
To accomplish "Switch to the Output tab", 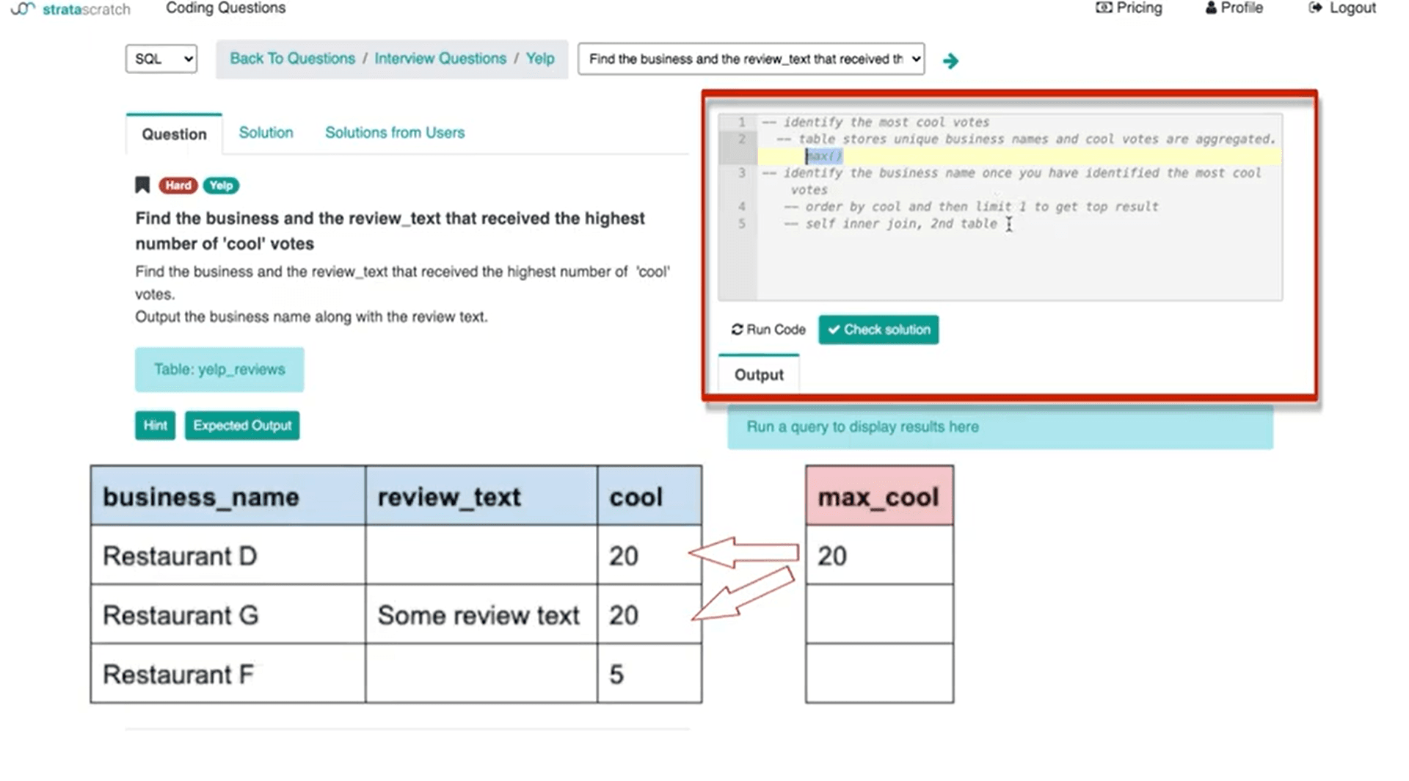I will pyautogui.click(x=758, y=374).
